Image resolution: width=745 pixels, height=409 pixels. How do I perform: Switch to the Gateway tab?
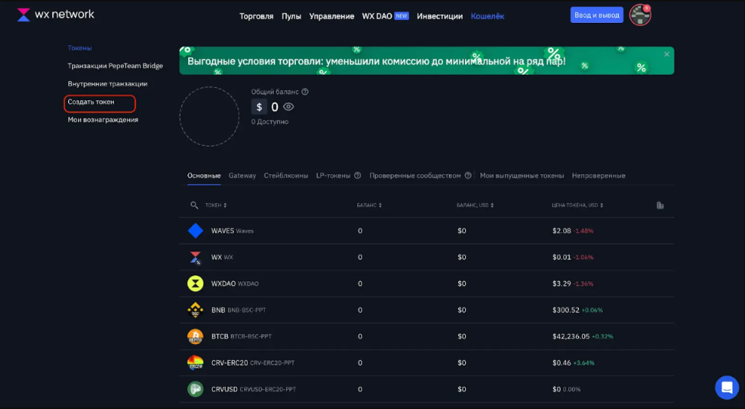pos(242,175)
